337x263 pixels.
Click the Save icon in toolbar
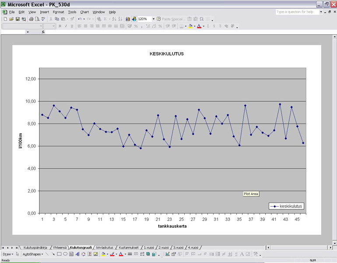[18, 19]
